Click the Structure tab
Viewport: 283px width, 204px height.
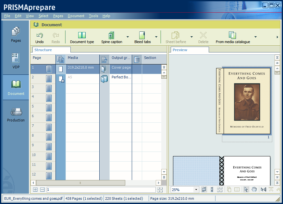[43, 50]
